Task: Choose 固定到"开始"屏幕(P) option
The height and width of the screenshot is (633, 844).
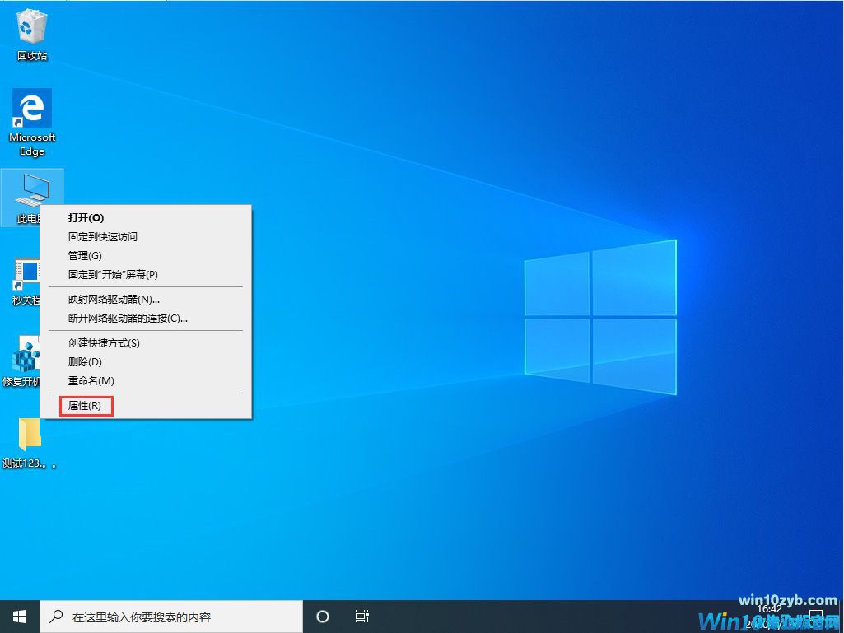Action: [113, 275]
